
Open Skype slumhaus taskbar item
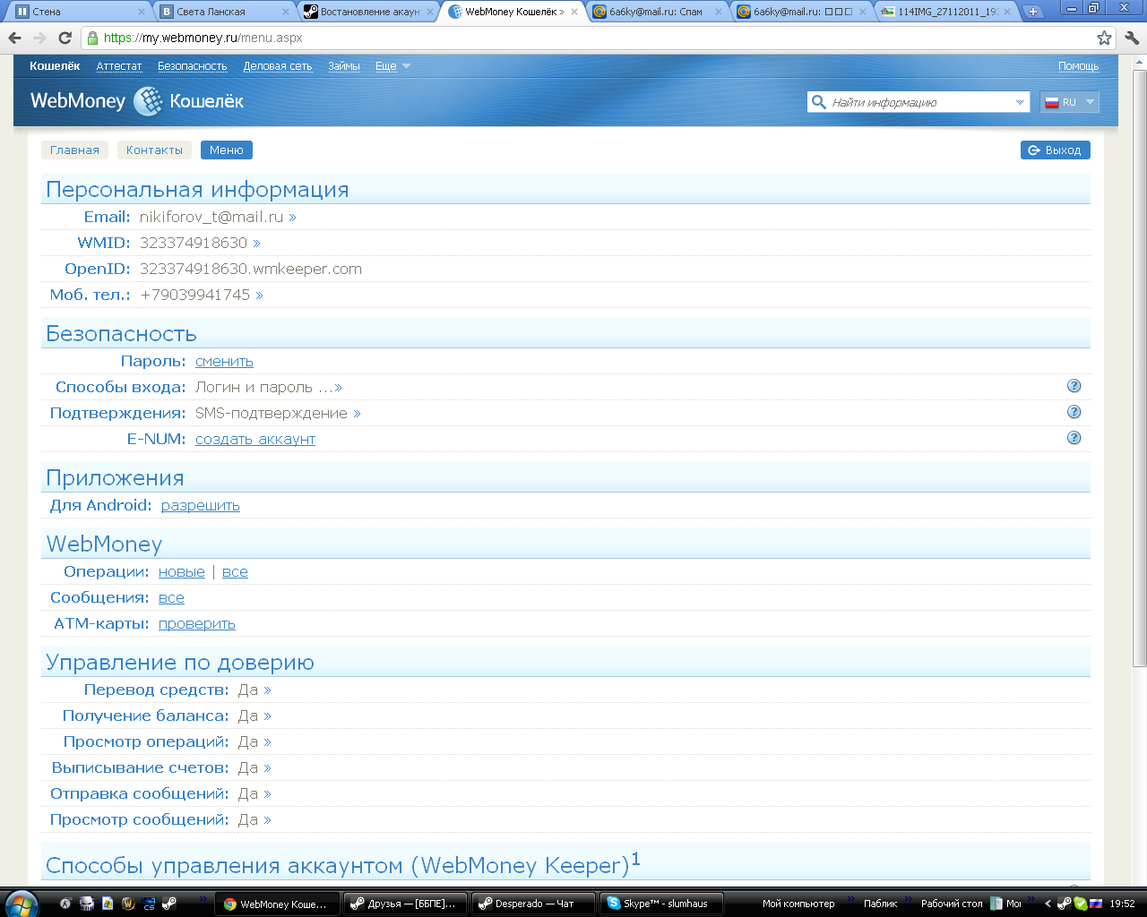(662, 904)
